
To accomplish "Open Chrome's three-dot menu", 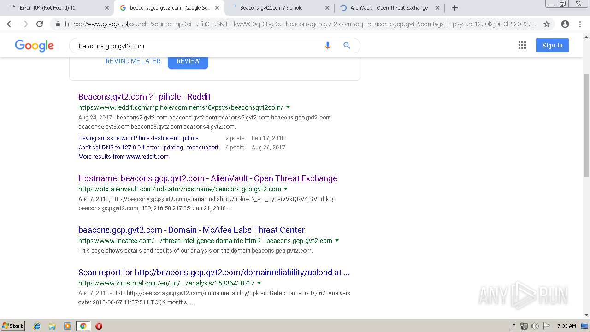I will click(x=580, y=24).
